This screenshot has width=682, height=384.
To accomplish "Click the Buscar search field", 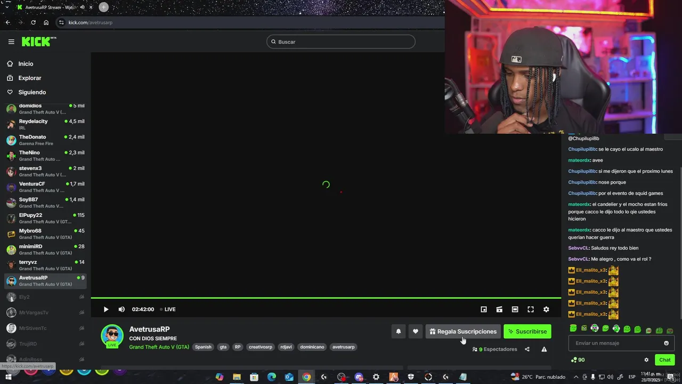I will 341,42.
